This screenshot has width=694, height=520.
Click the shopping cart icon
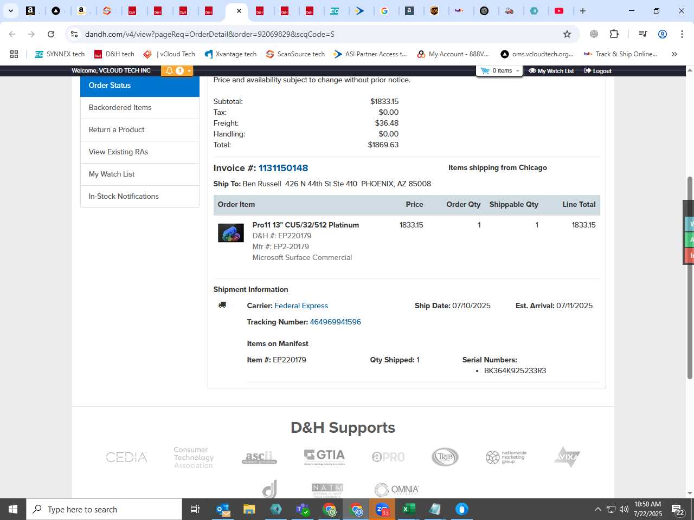485,71
